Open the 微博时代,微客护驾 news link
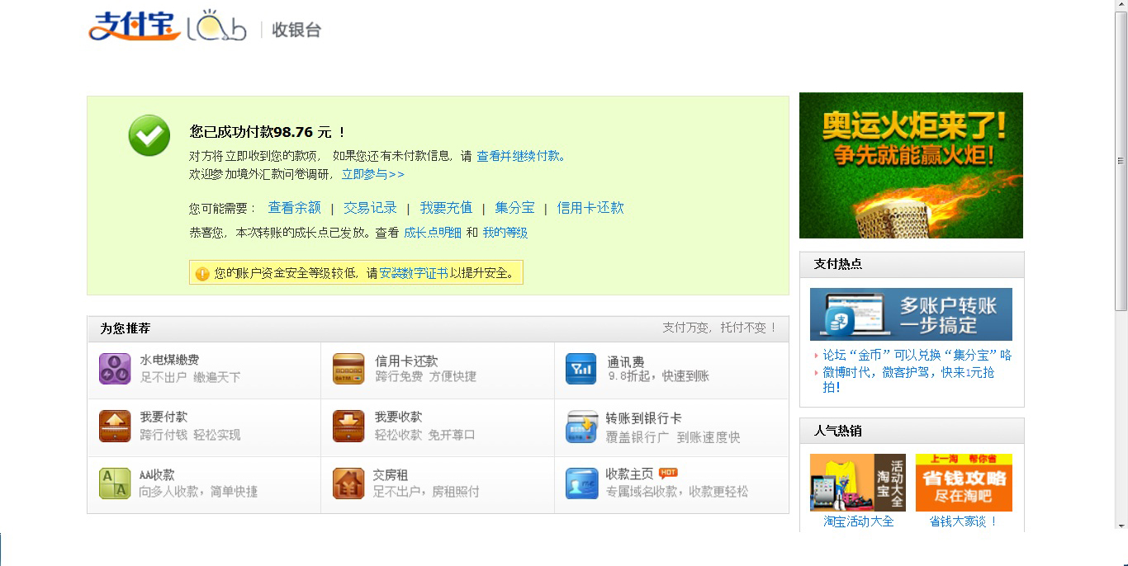 908,380
